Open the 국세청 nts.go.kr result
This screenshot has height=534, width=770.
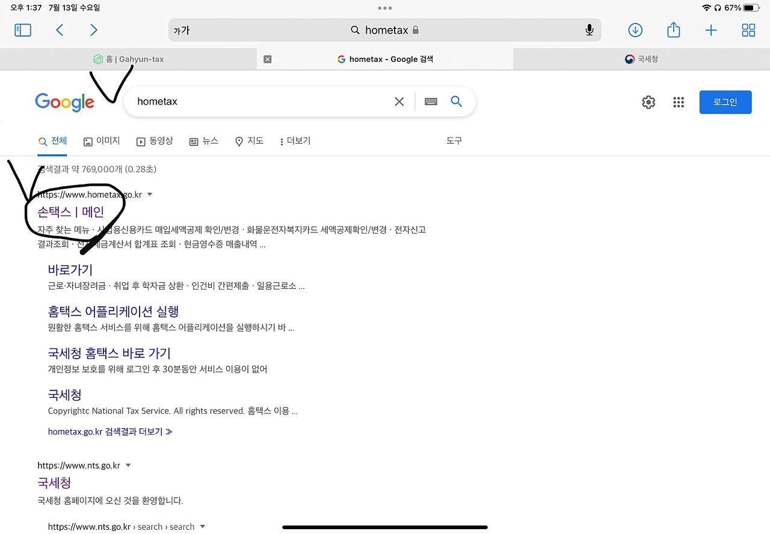pyautogui.click(x=54, y=482)
